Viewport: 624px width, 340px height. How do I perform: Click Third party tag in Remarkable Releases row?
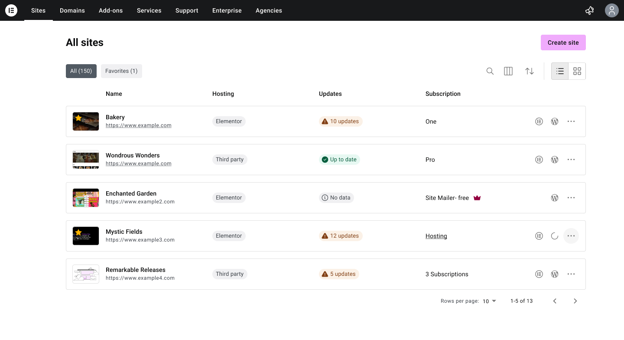point(230,274)
